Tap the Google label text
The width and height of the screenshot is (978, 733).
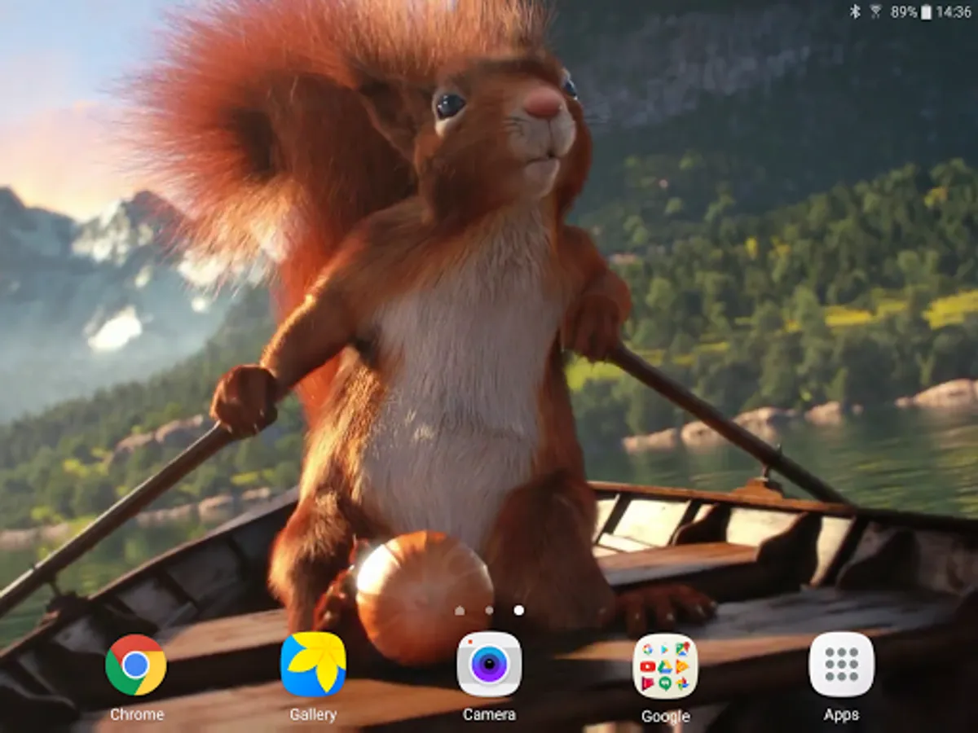click(x=665, y=717)
